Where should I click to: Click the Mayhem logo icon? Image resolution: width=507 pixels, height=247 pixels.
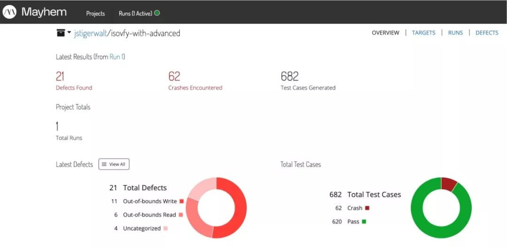(9, 12)
